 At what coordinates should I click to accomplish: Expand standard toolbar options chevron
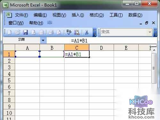[x=94, y=32]
